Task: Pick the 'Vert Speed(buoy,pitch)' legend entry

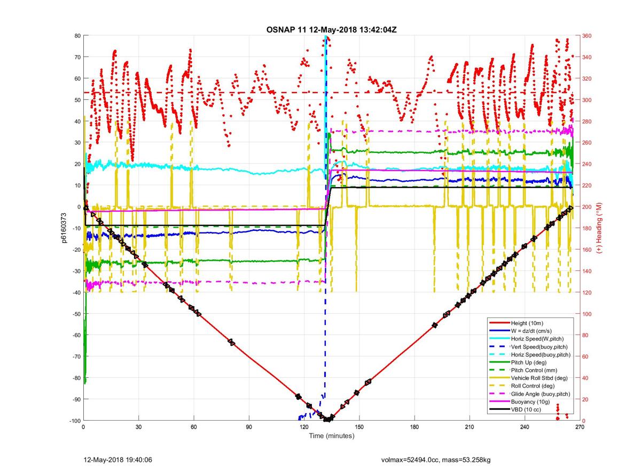Action: (540, 346)
